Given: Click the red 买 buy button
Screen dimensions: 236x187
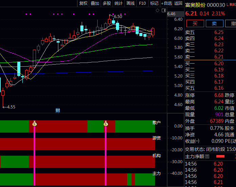Looking at the screenshot, I should click(195, 23).
